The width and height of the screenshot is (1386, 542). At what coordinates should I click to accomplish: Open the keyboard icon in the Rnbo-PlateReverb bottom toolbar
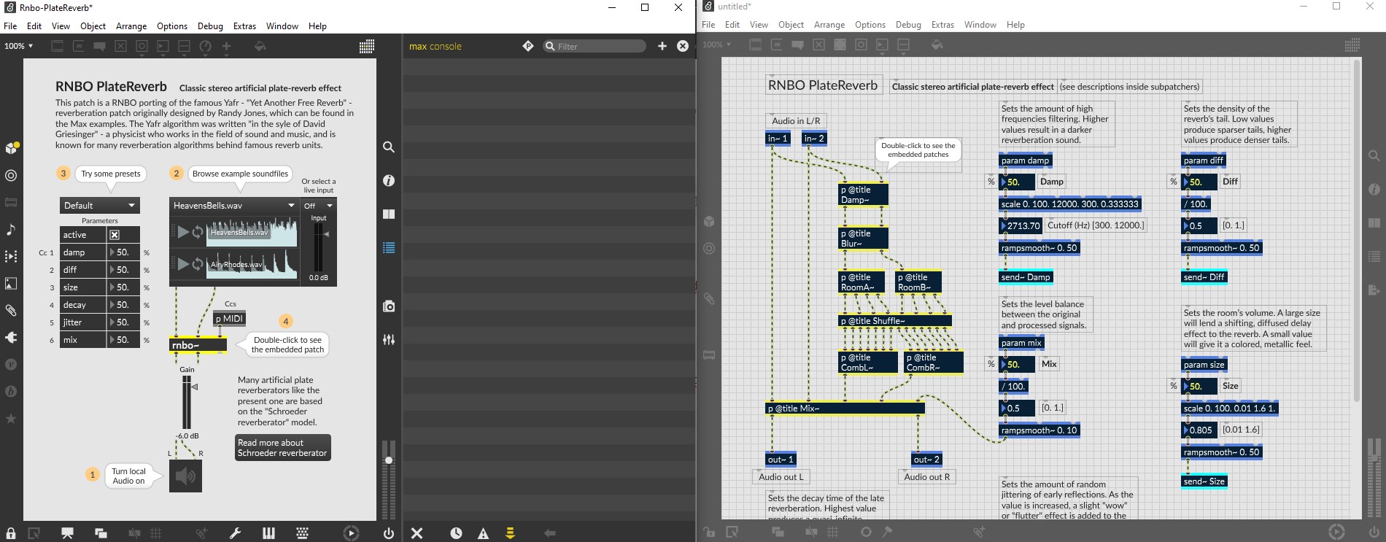[x=302, y=533]
